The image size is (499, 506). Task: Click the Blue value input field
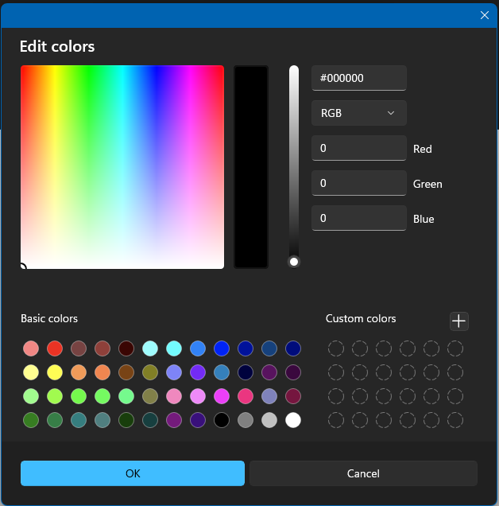coord(359,218)
